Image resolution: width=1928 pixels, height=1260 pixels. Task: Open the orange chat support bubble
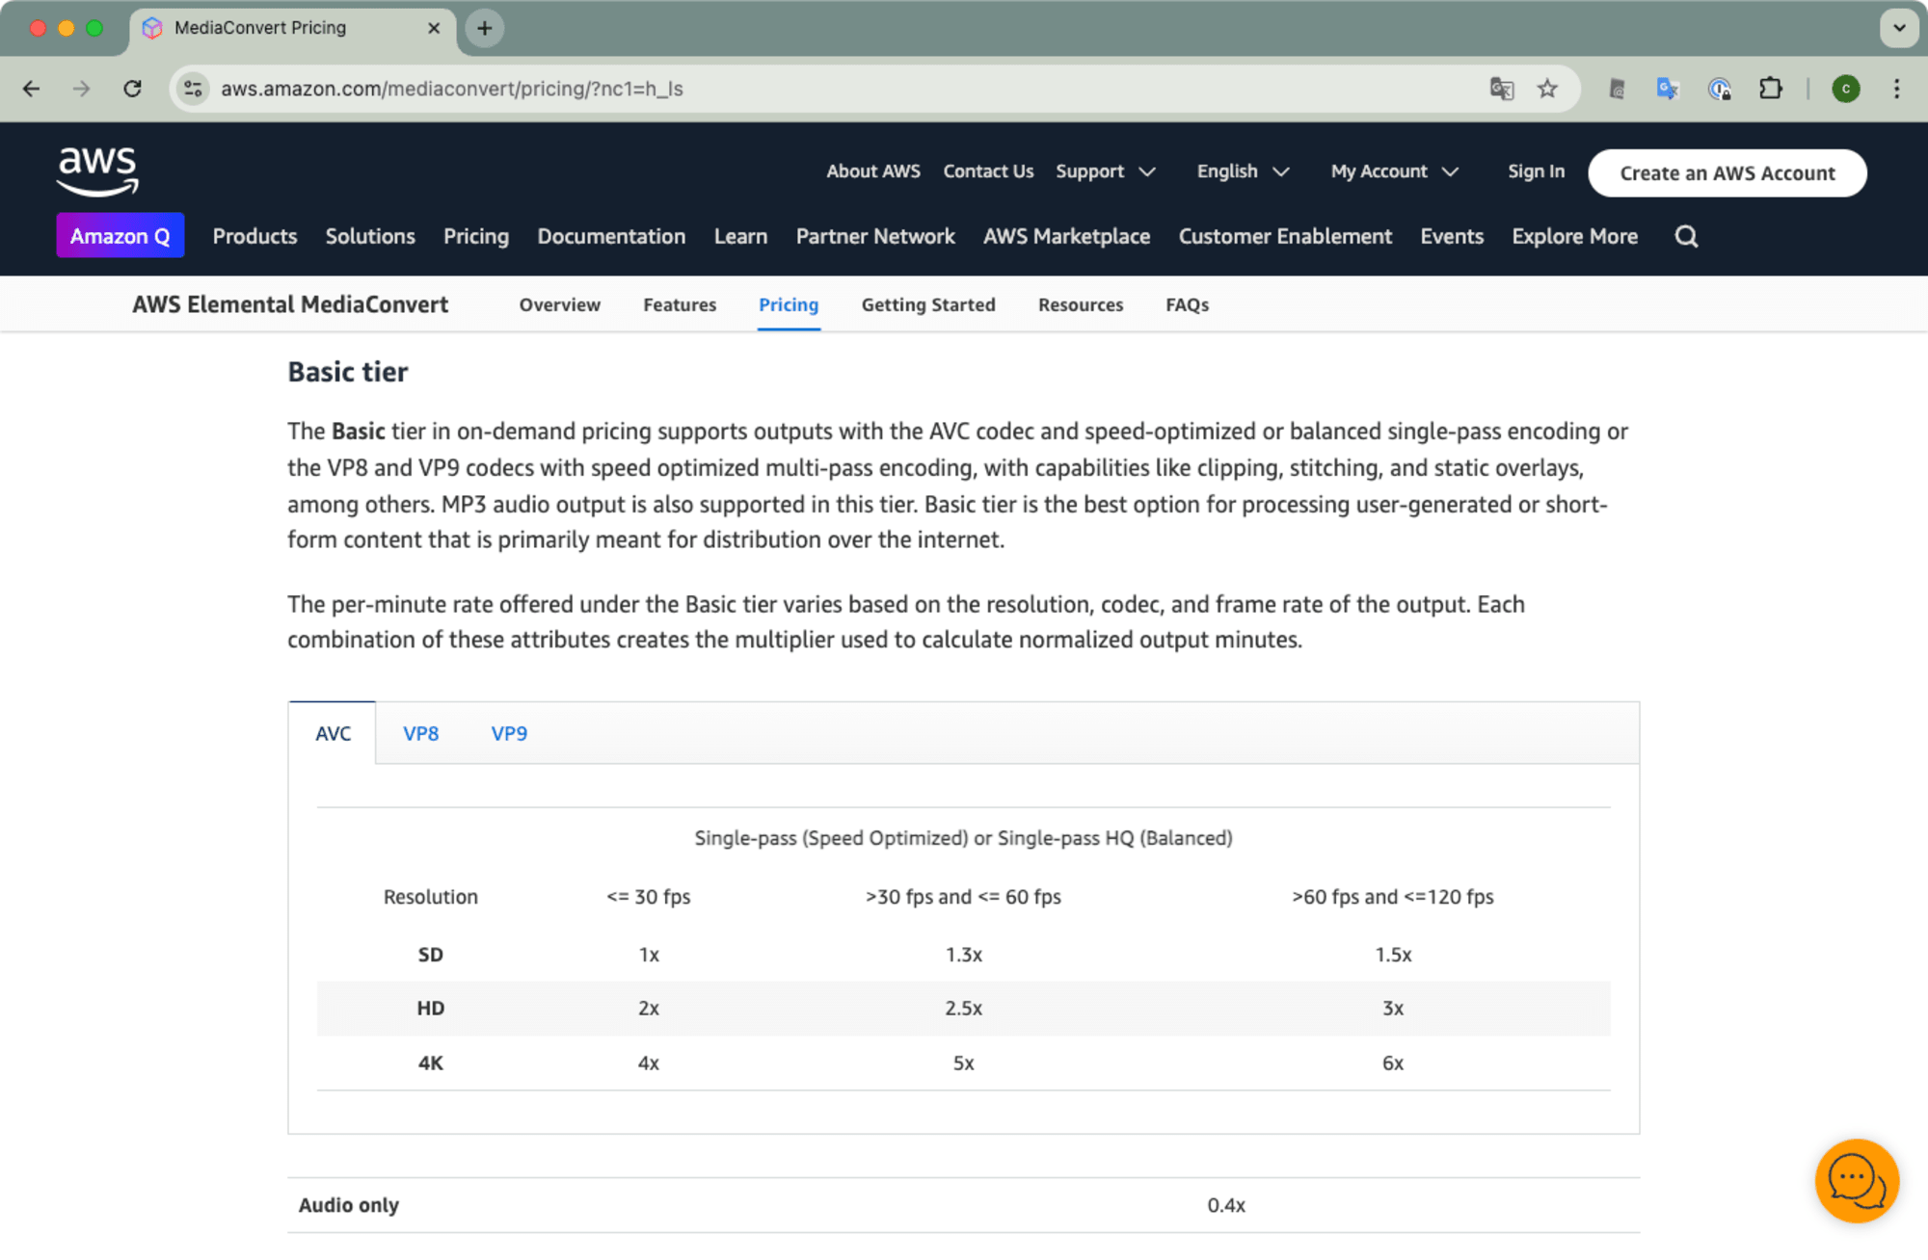coord(1857,1180)
